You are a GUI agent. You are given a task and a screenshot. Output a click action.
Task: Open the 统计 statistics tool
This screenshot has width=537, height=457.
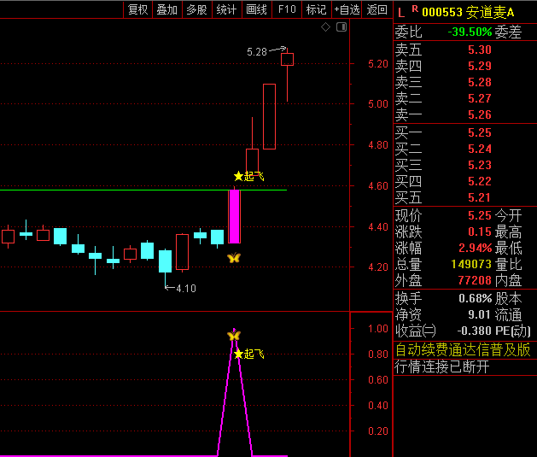(227, 9)
